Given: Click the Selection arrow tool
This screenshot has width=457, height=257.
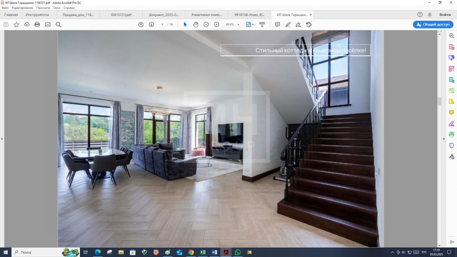Looking at the screenshot, I should (185, 24).
